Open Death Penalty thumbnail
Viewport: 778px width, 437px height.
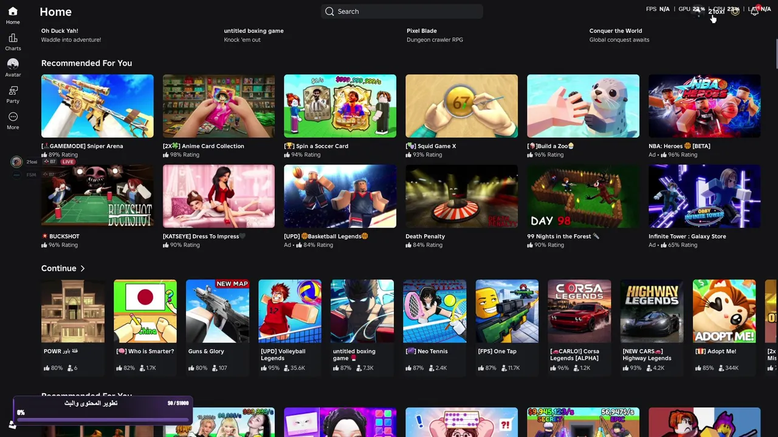462,197
